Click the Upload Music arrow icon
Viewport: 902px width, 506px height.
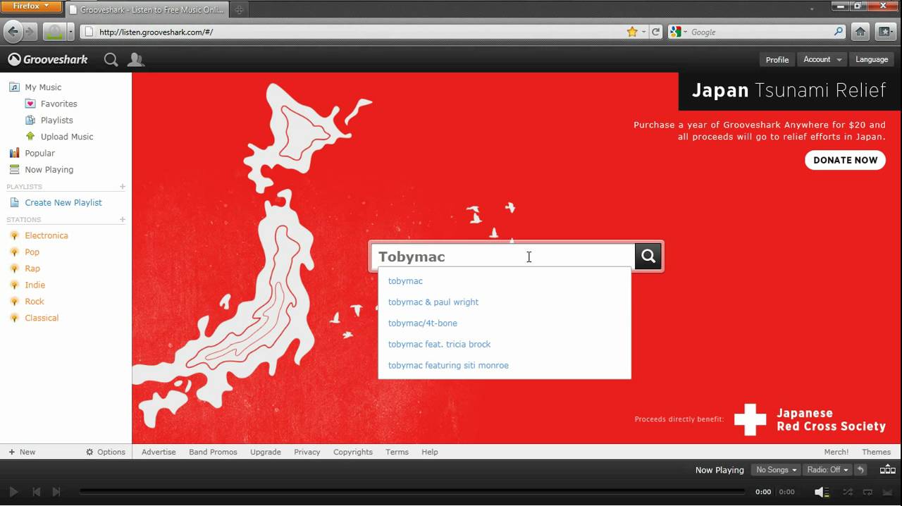30,137
